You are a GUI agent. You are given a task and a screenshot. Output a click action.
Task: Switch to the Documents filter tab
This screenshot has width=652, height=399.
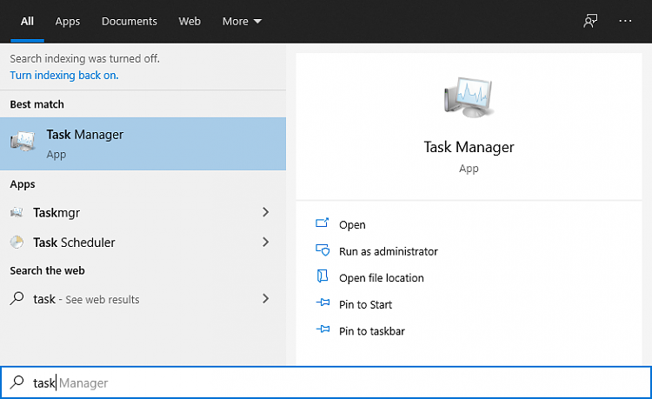pos(130,21)
